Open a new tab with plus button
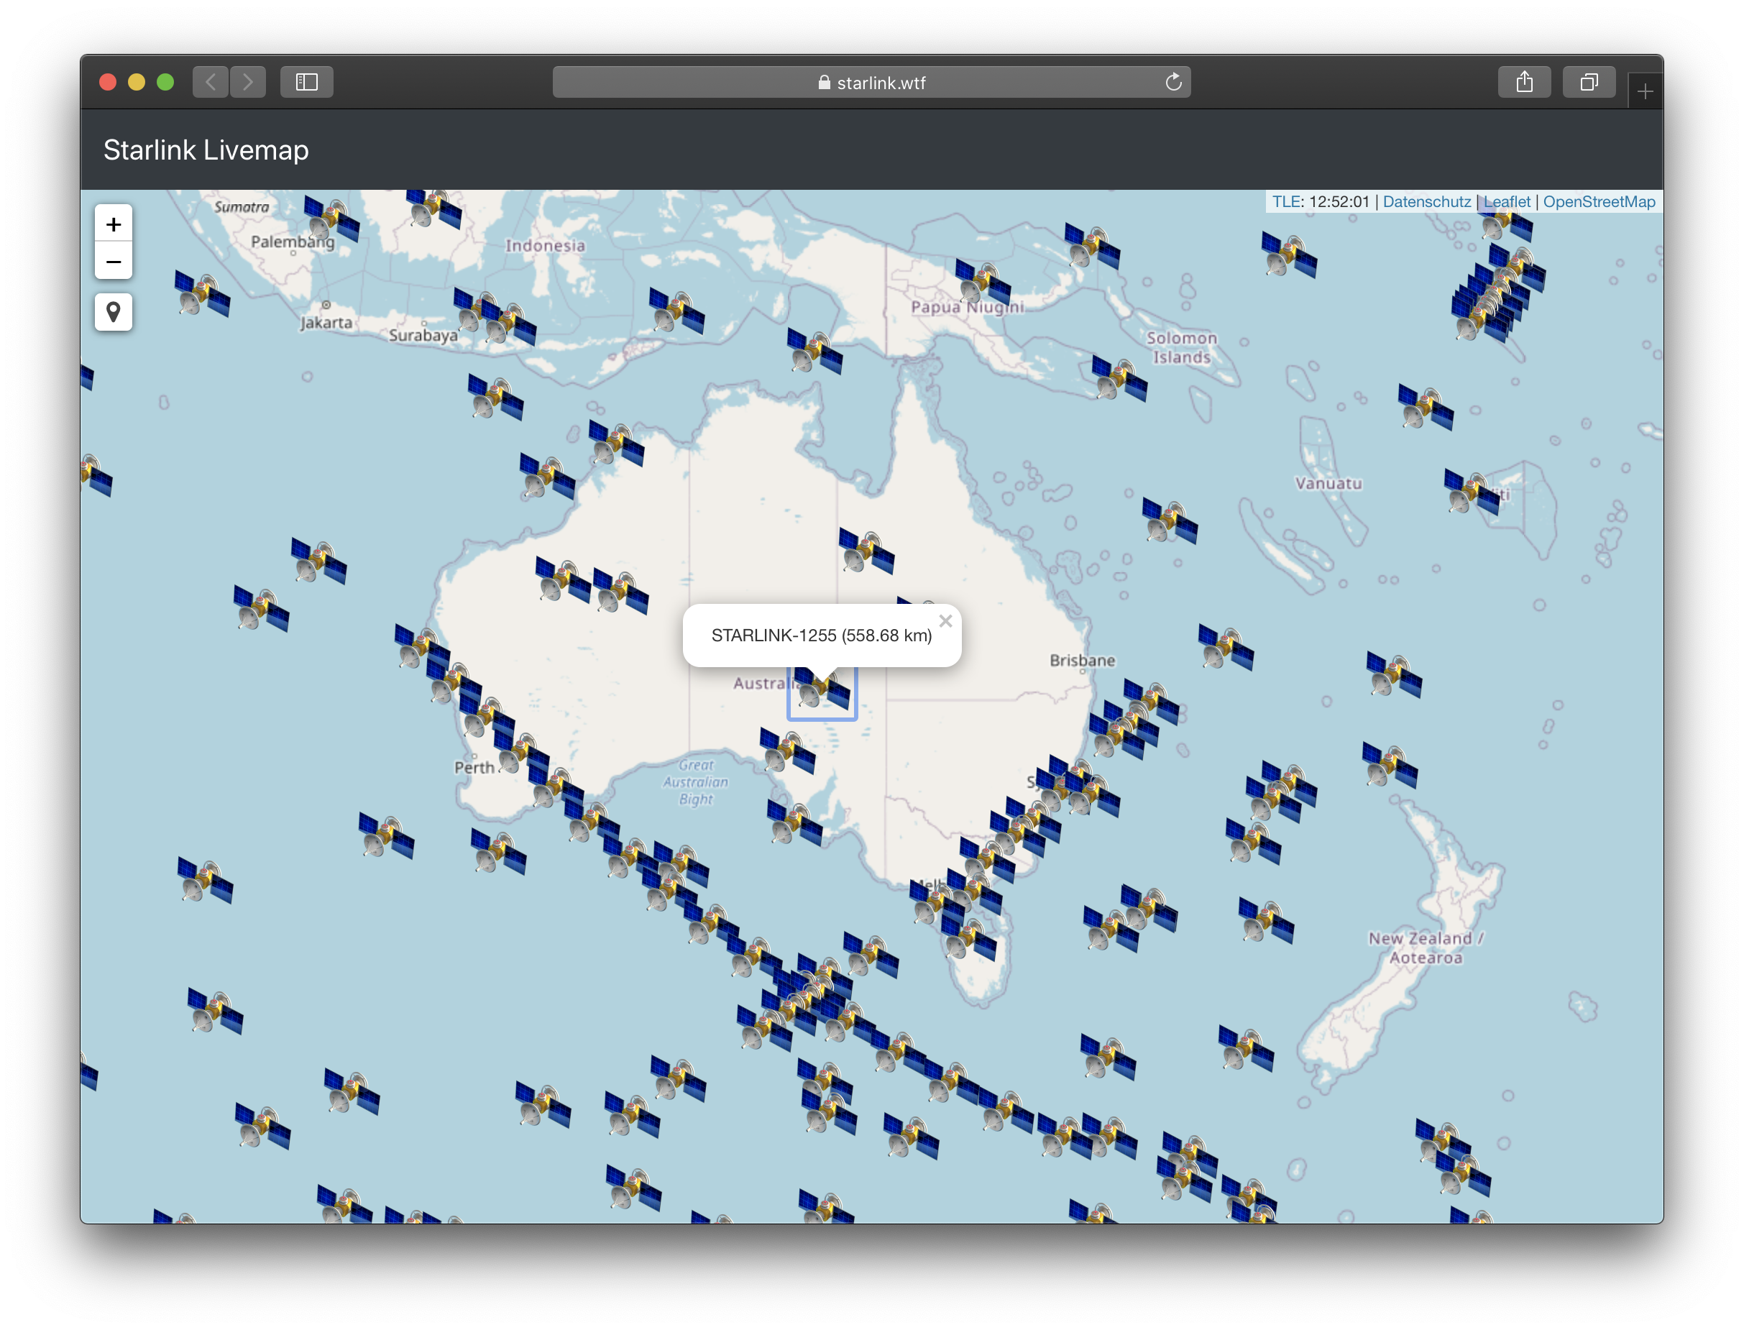This screenshot has width=1744, height=1330. (x=1645, y=92)
